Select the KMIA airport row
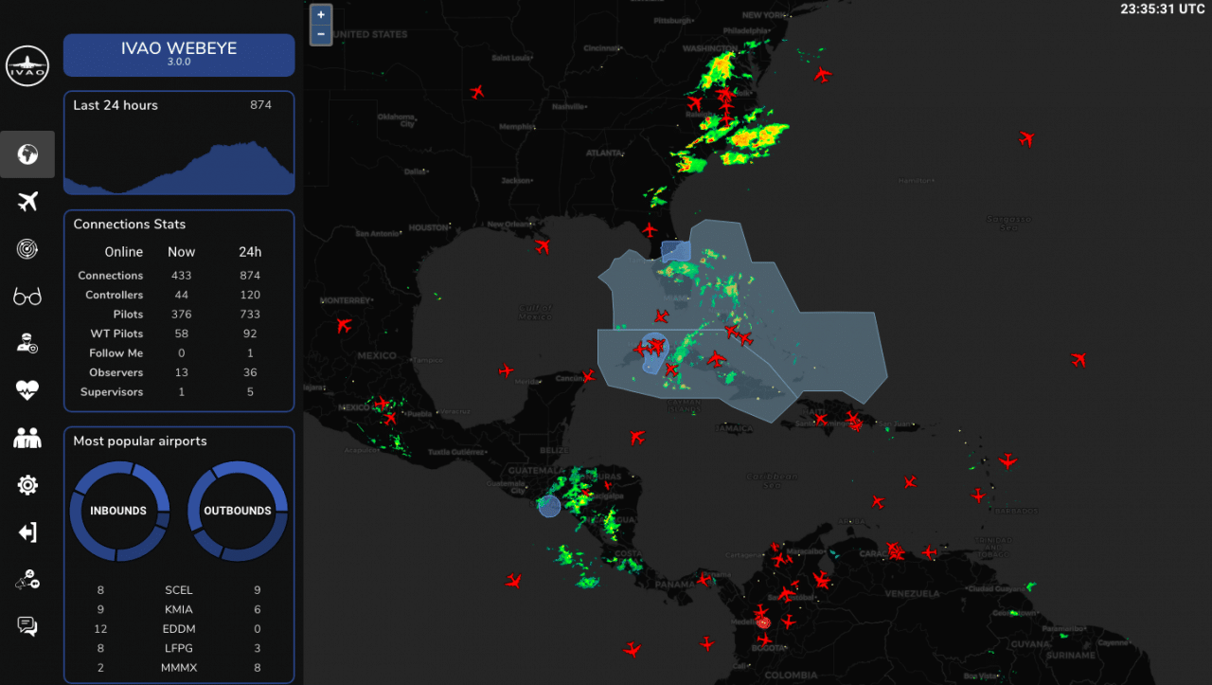 [178, 609]
